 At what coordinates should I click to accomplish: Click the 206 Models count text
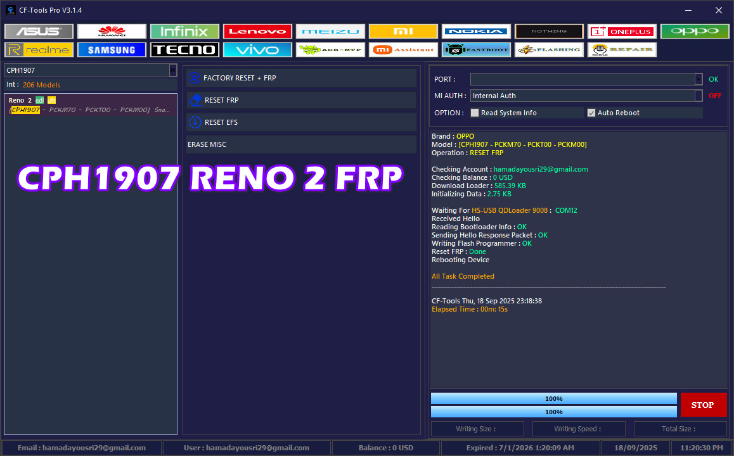coord(41,85)
